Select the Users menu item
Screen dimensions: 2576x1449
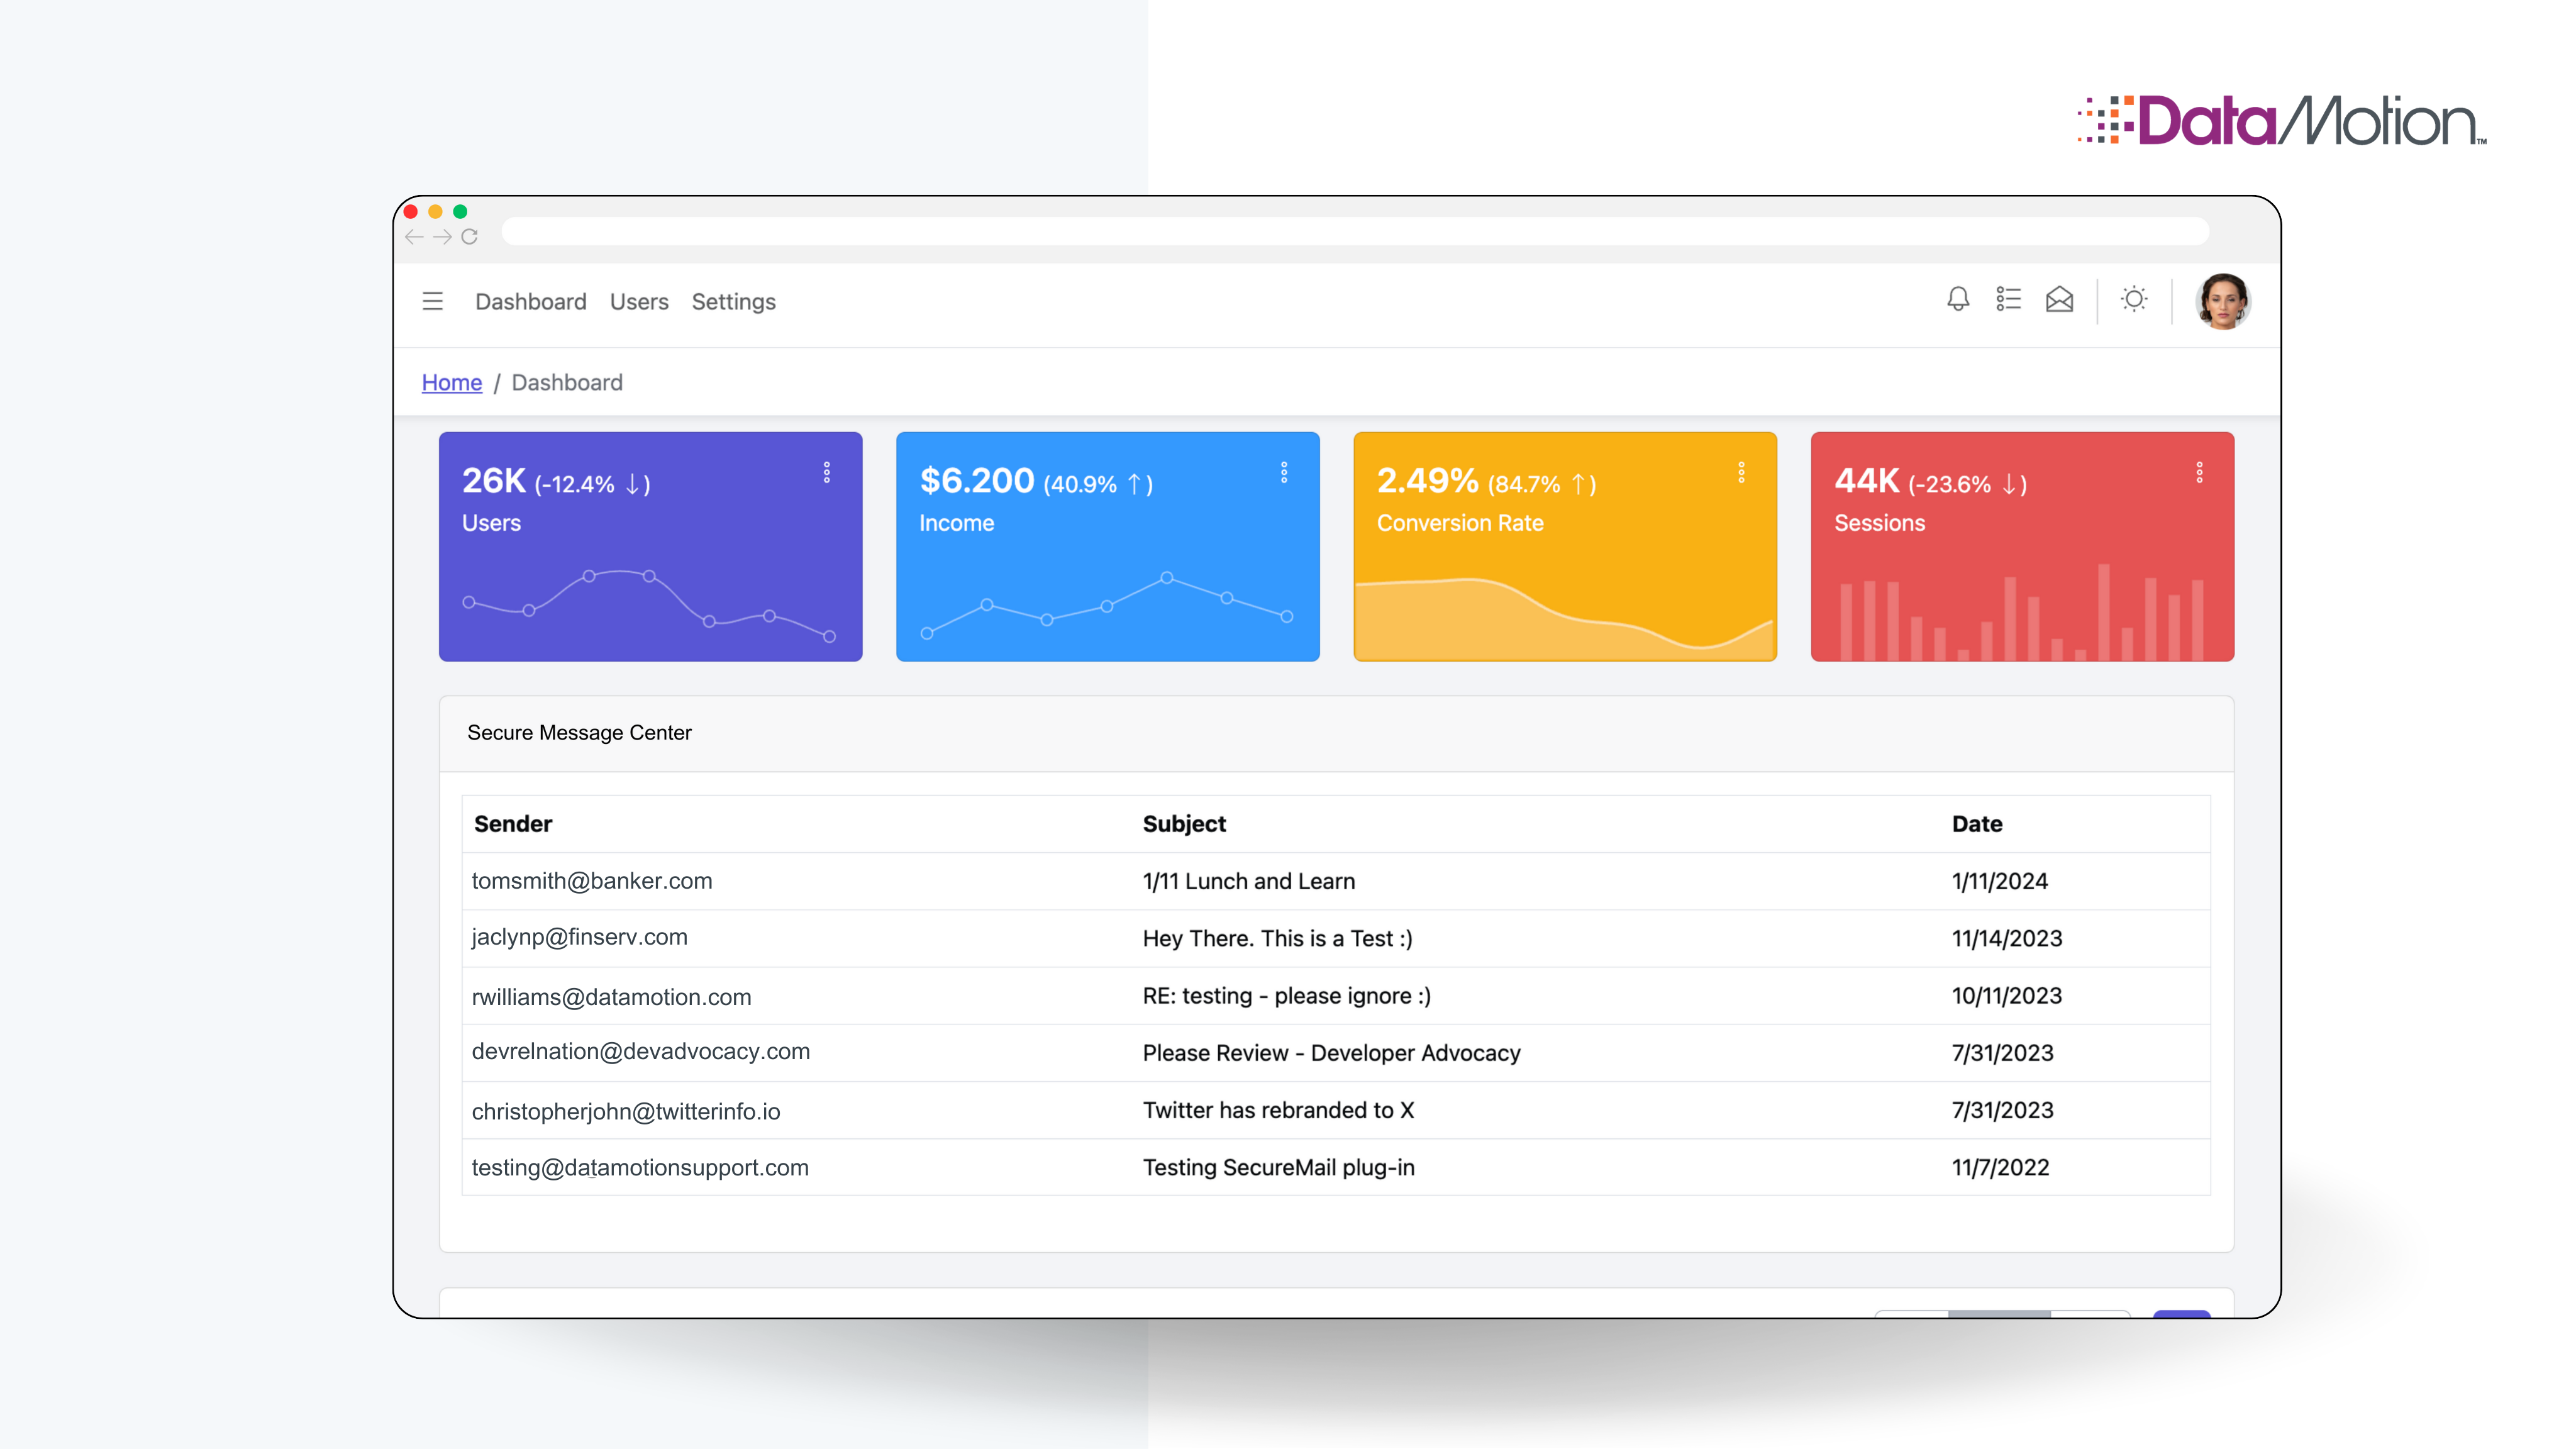639,302
